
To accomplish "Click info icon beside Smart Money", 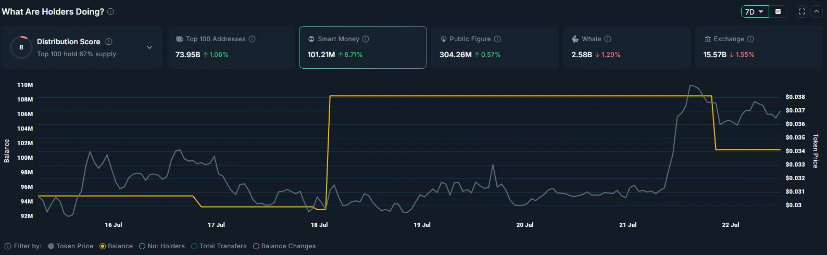I will (366, 39).
